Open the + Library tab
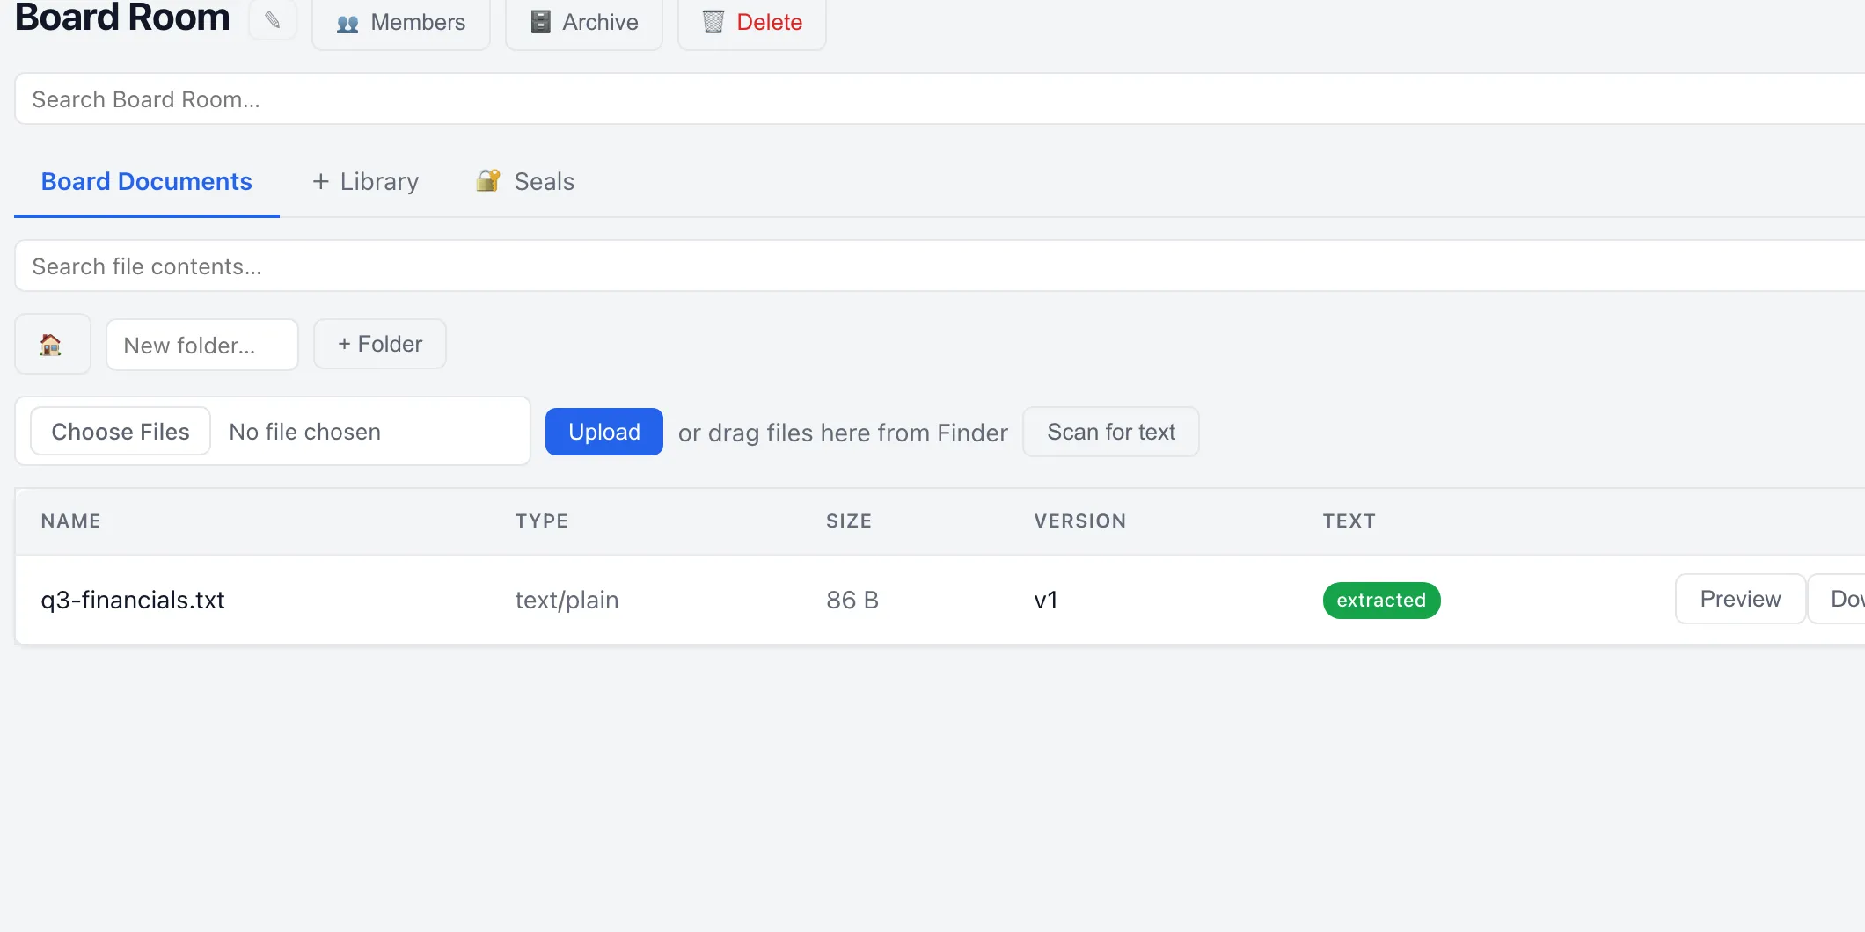This screenshot has height=932, width=1865. pos(365,181)
